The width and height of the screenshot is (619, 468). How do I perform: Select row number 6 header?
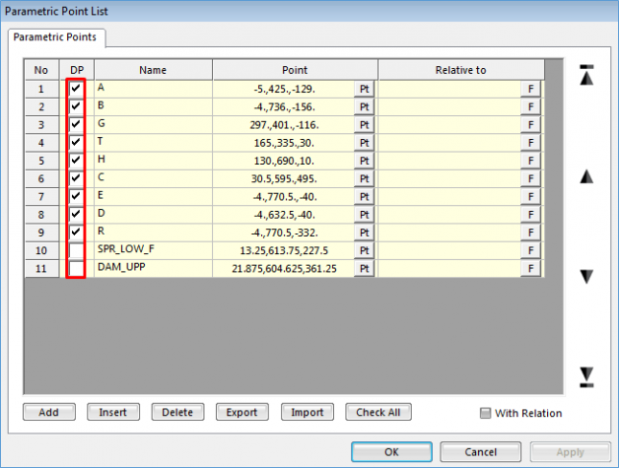(41, 178)
